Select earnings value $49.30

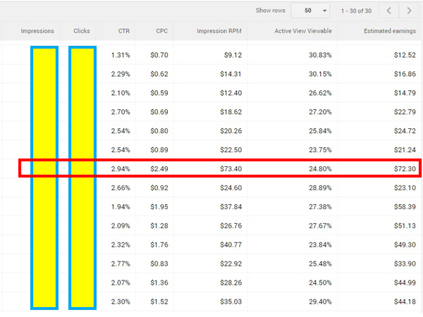[405, 245]
